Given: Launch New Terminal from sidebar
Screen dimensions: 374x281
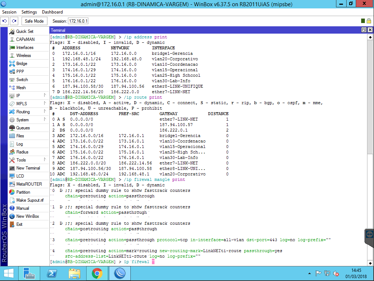Looking at the screenshot, I should 28,168.
